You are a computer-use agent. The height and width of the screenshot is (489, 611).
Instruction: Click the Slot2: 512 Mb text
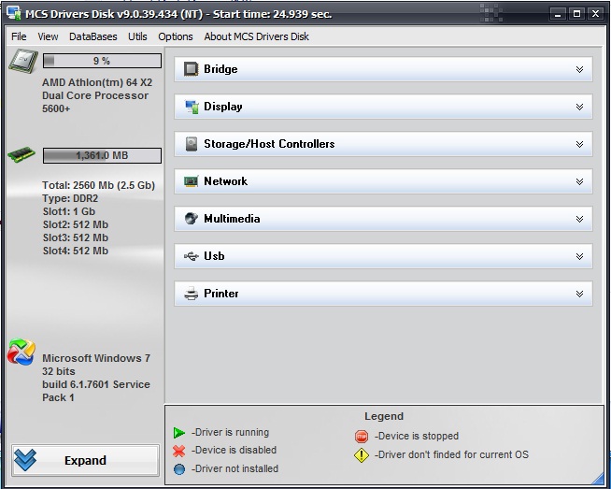click(x=76, y=224)
